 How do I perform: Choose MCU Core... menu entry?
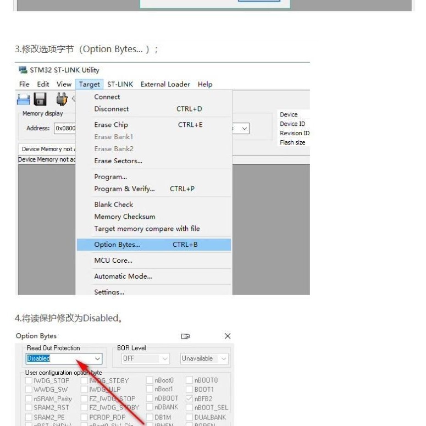click(154, 261)
